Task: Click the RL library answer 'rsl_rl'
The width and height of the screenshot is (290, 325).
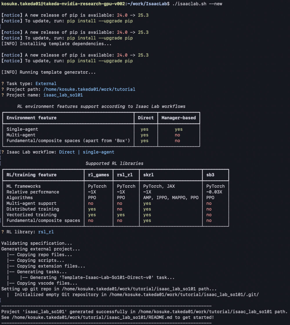Action: 46,232
